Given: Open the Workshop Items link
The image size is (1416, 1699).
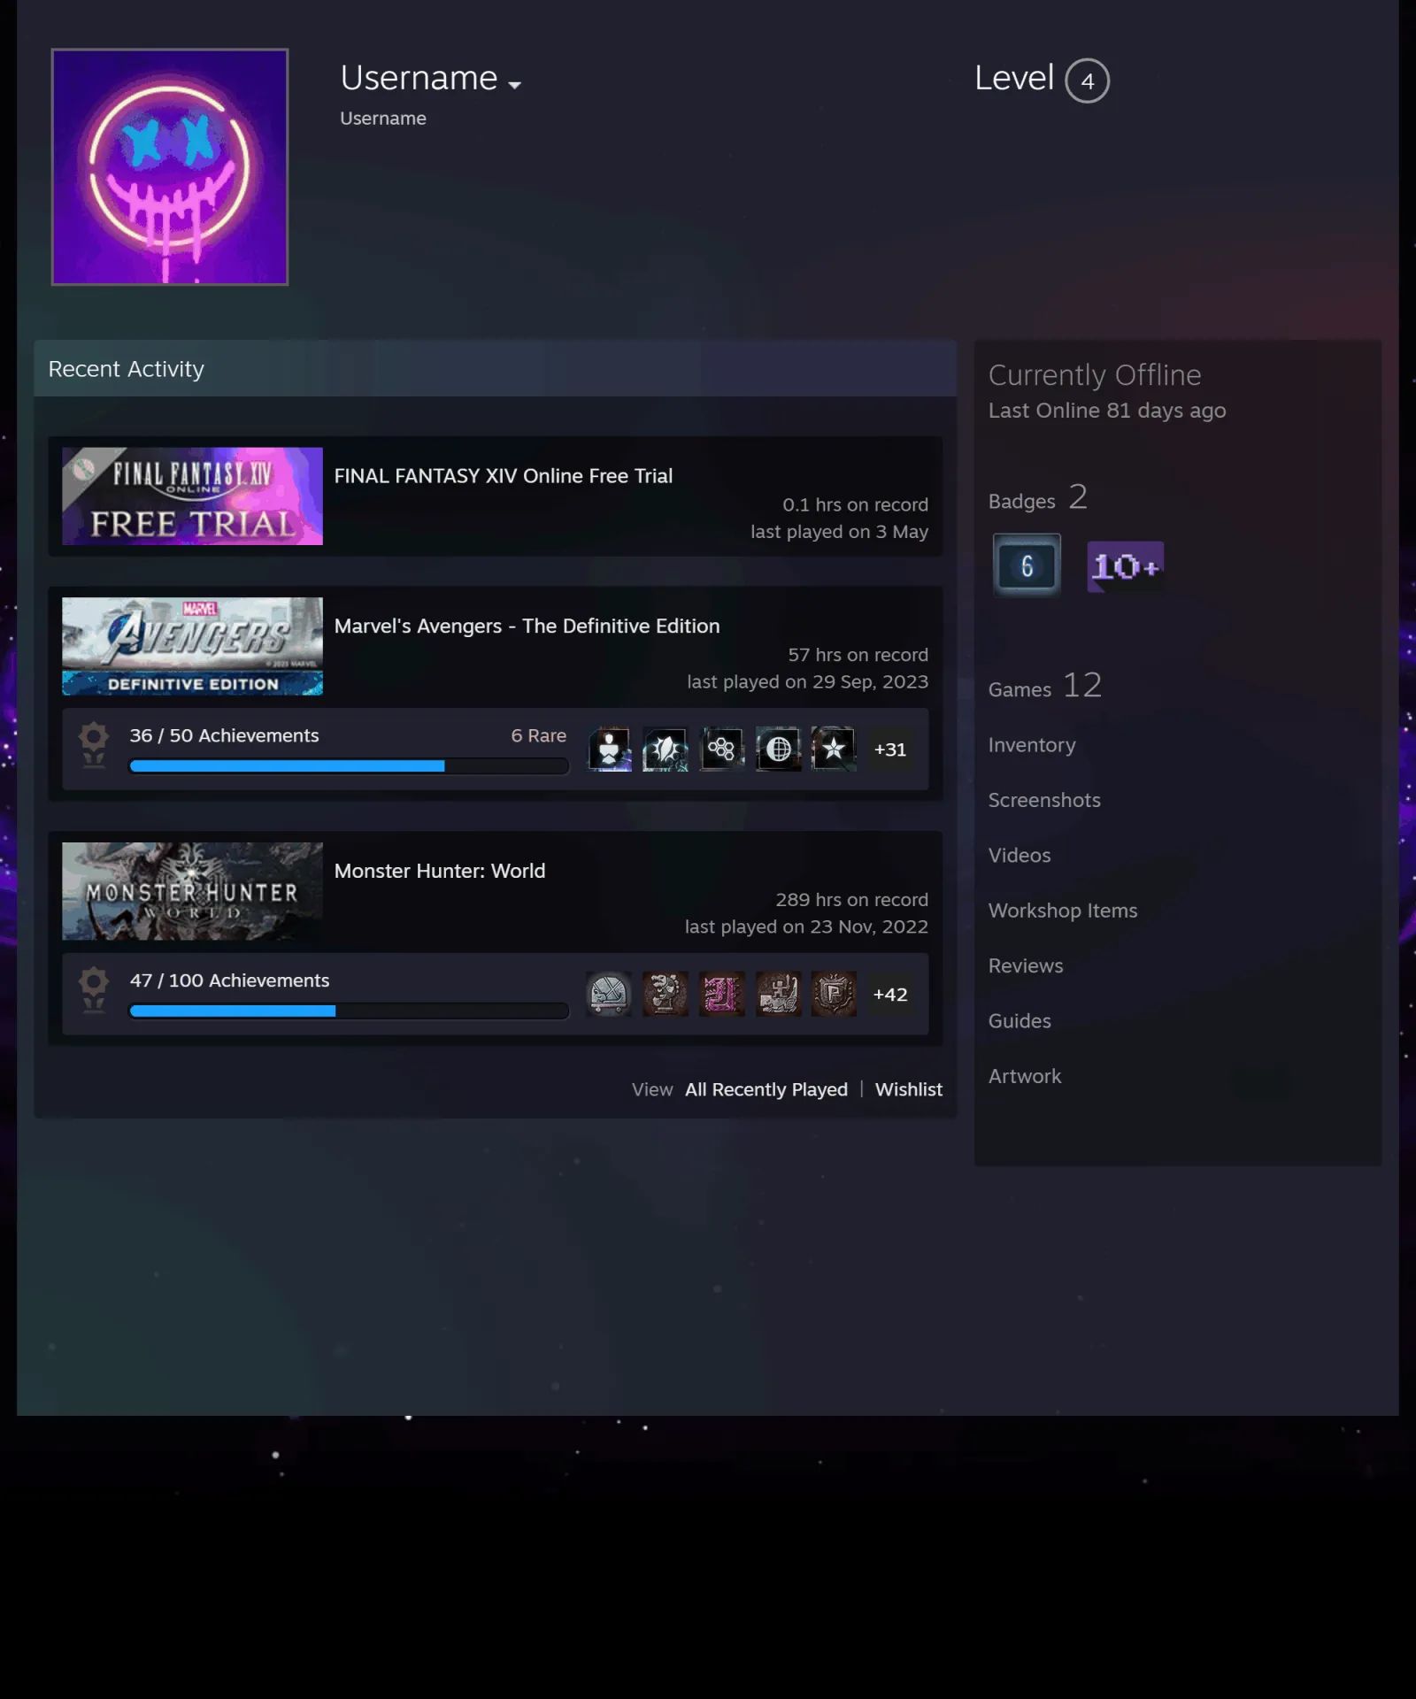Looking at the screenshot, I should click(x=1063, y=911).
